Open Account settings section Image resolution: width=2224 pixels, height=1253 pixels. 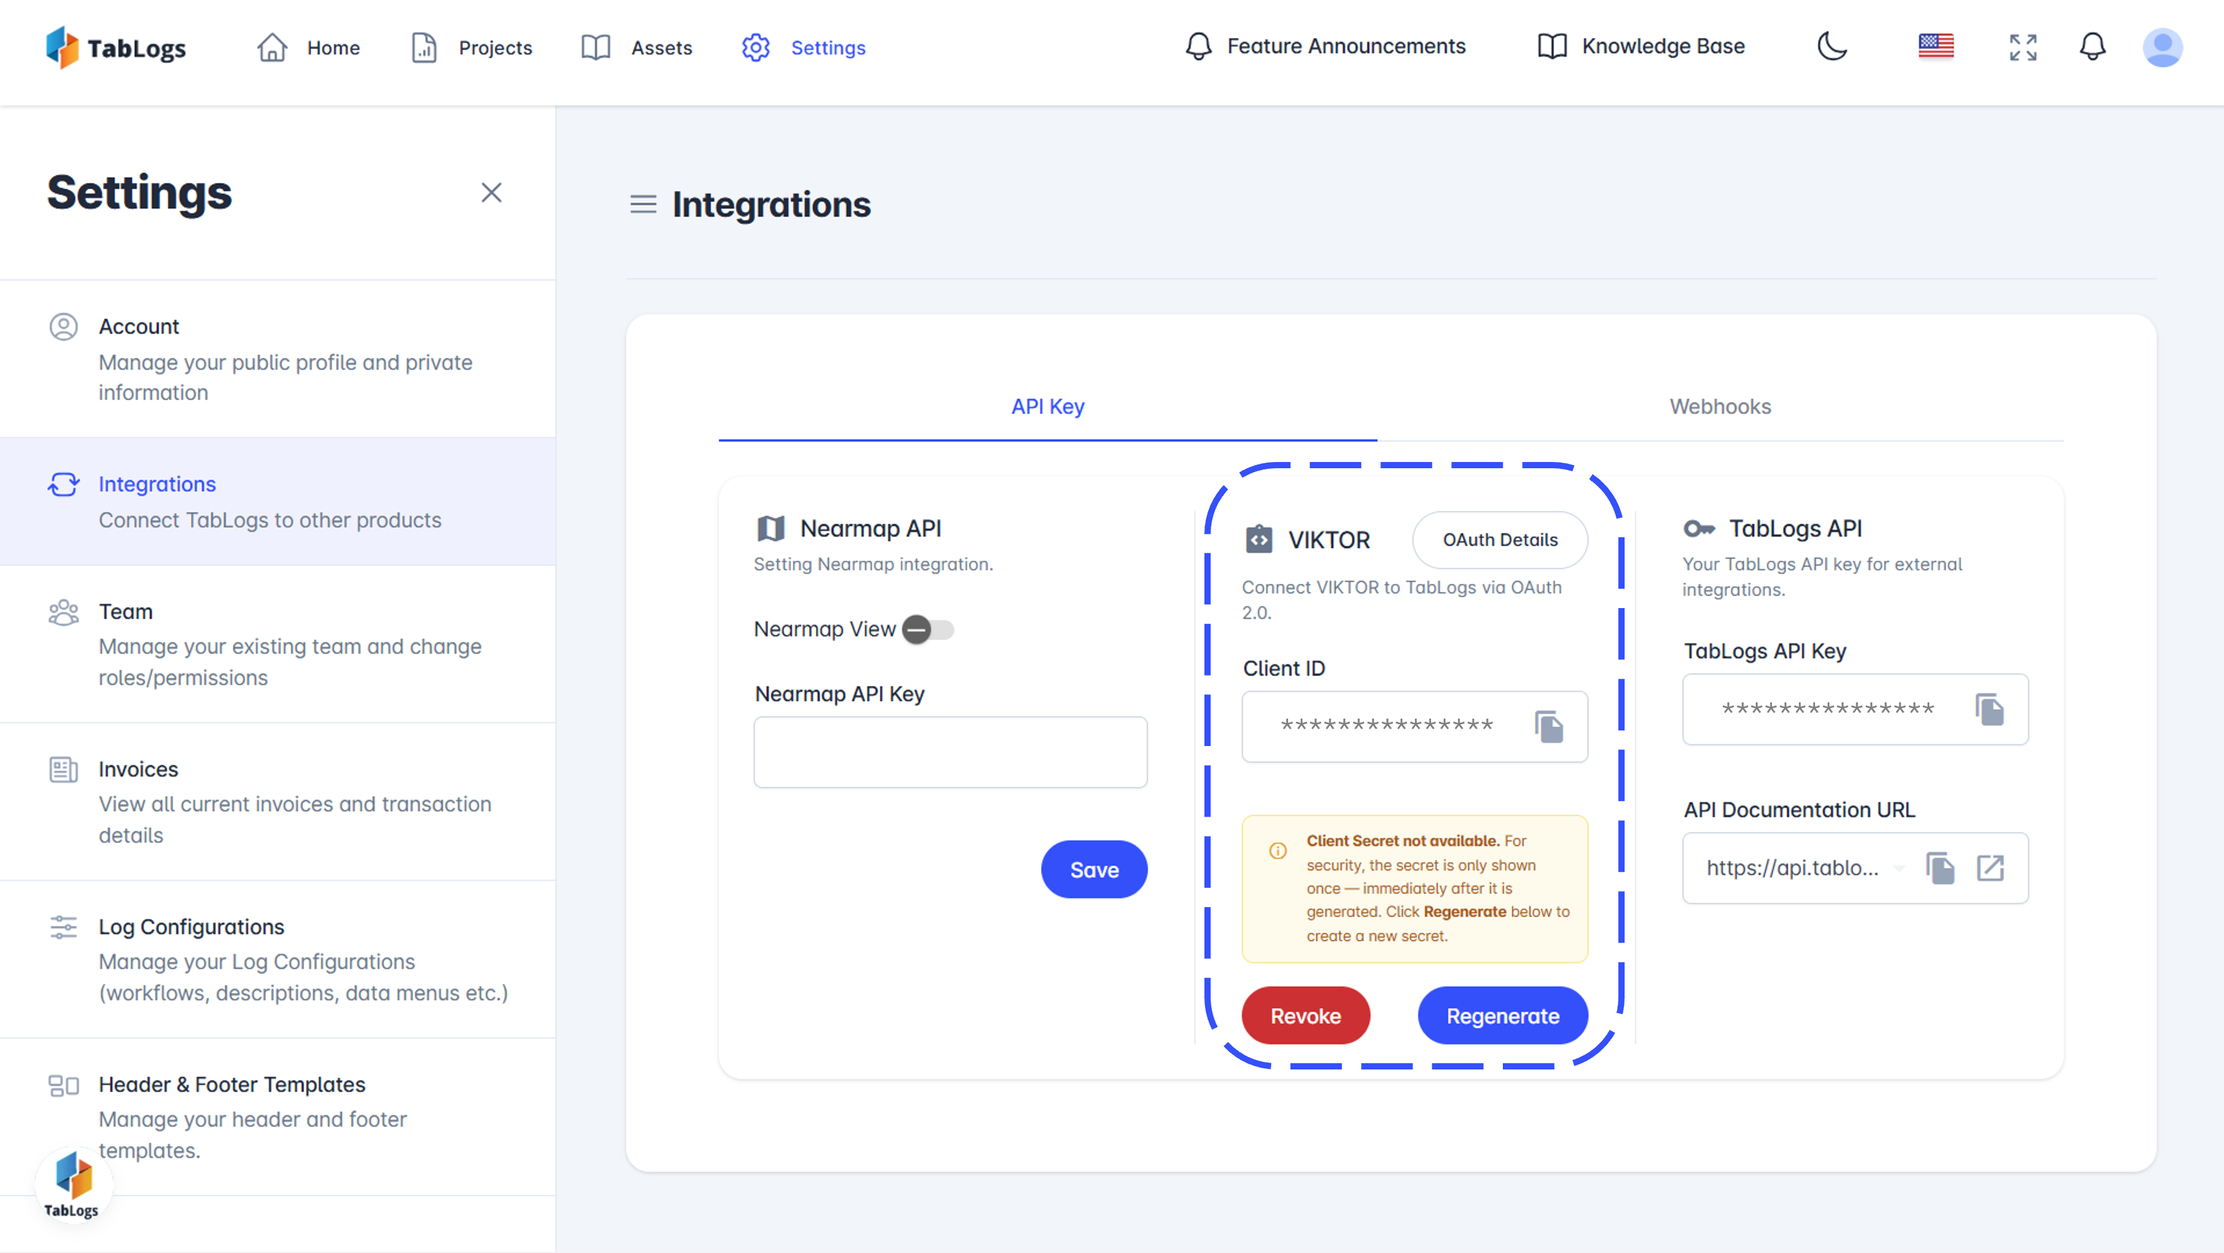pos(277,358)
